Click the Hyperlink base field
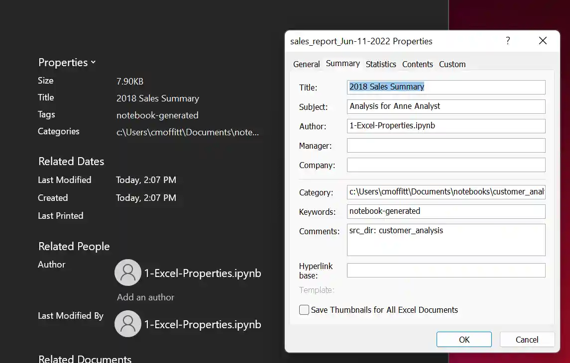This screenshot has height=363, width=570. coord(446,271)
